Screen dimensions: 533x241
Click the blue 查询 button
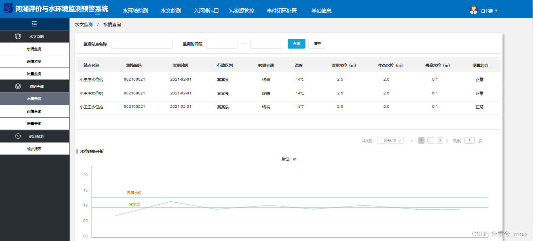click(x=296, y=43)
